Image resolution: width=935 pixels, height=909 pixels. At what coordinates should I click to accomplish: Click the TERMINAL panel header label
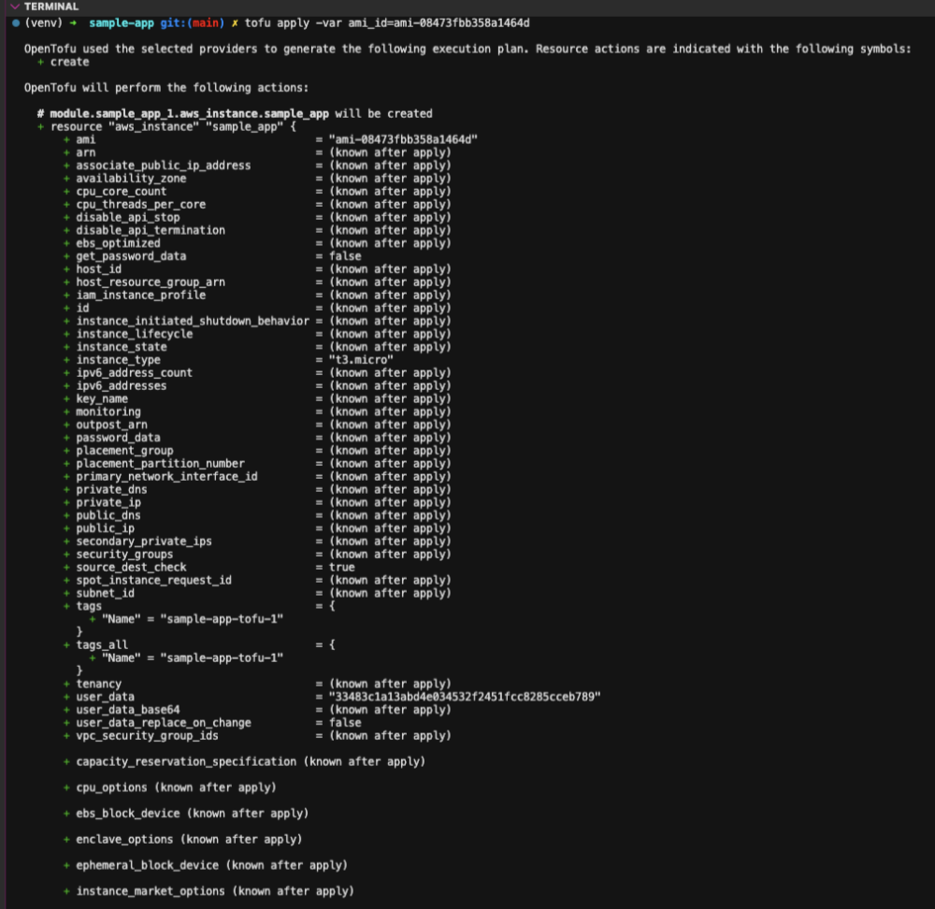pyautogui.click(x=51, y=7)
